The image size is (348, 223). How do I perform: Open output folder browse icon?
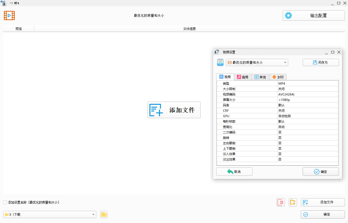pyautogui.click(x=104, y=214)
